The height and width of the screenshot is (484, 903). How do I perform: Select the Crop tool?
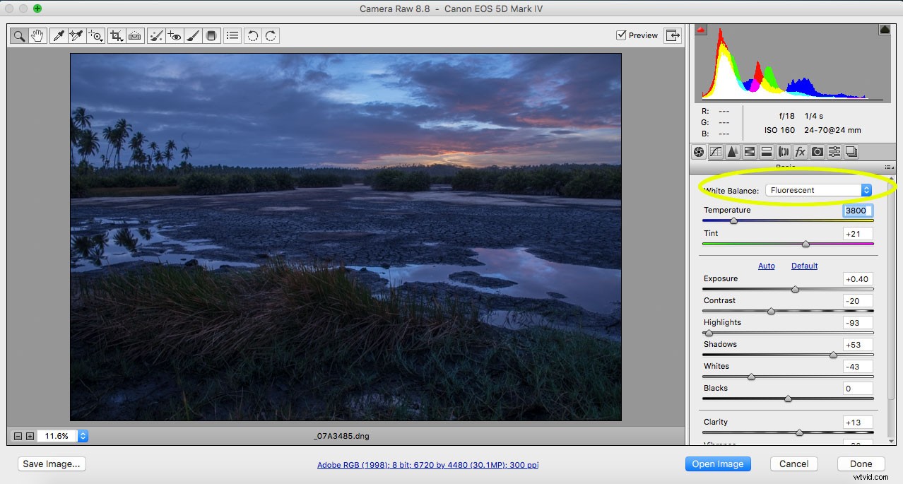[x=117, y=35]
